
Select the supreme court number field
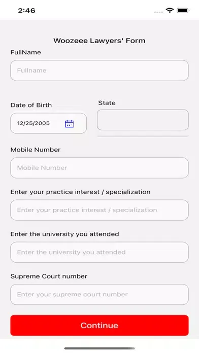(x=99, y=294)
